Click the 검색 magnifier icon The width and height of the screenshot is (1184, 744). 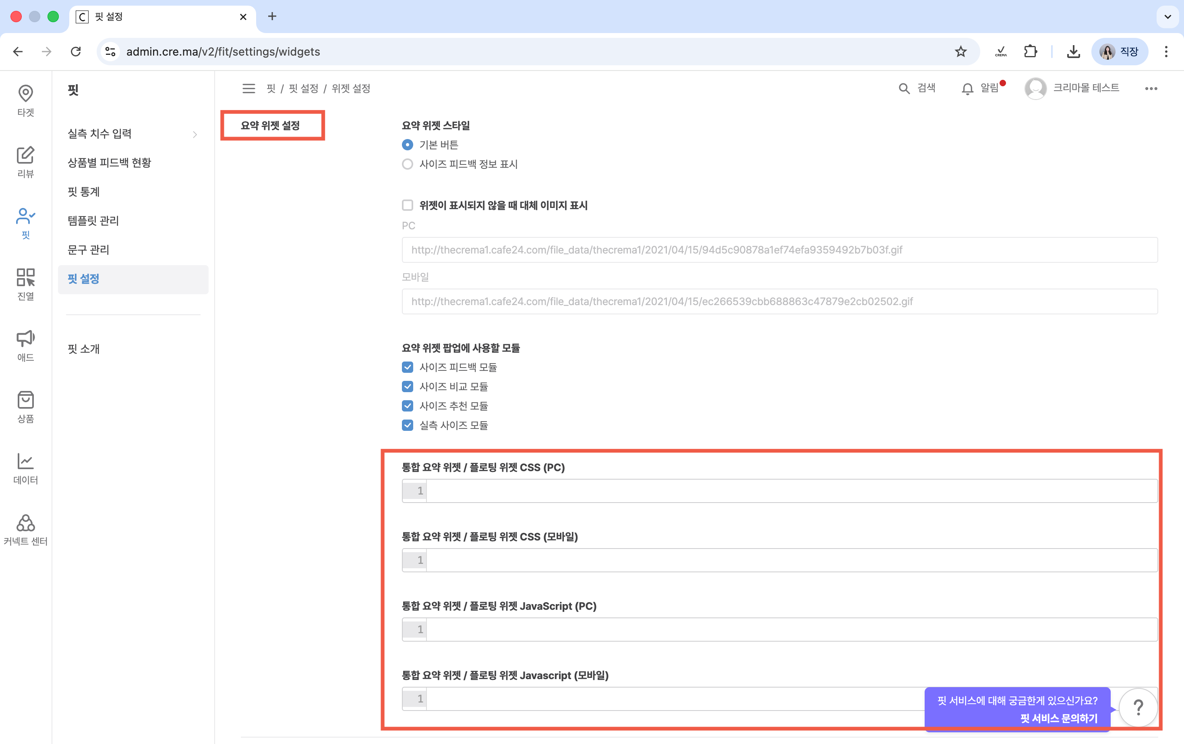tap(904, 89)
